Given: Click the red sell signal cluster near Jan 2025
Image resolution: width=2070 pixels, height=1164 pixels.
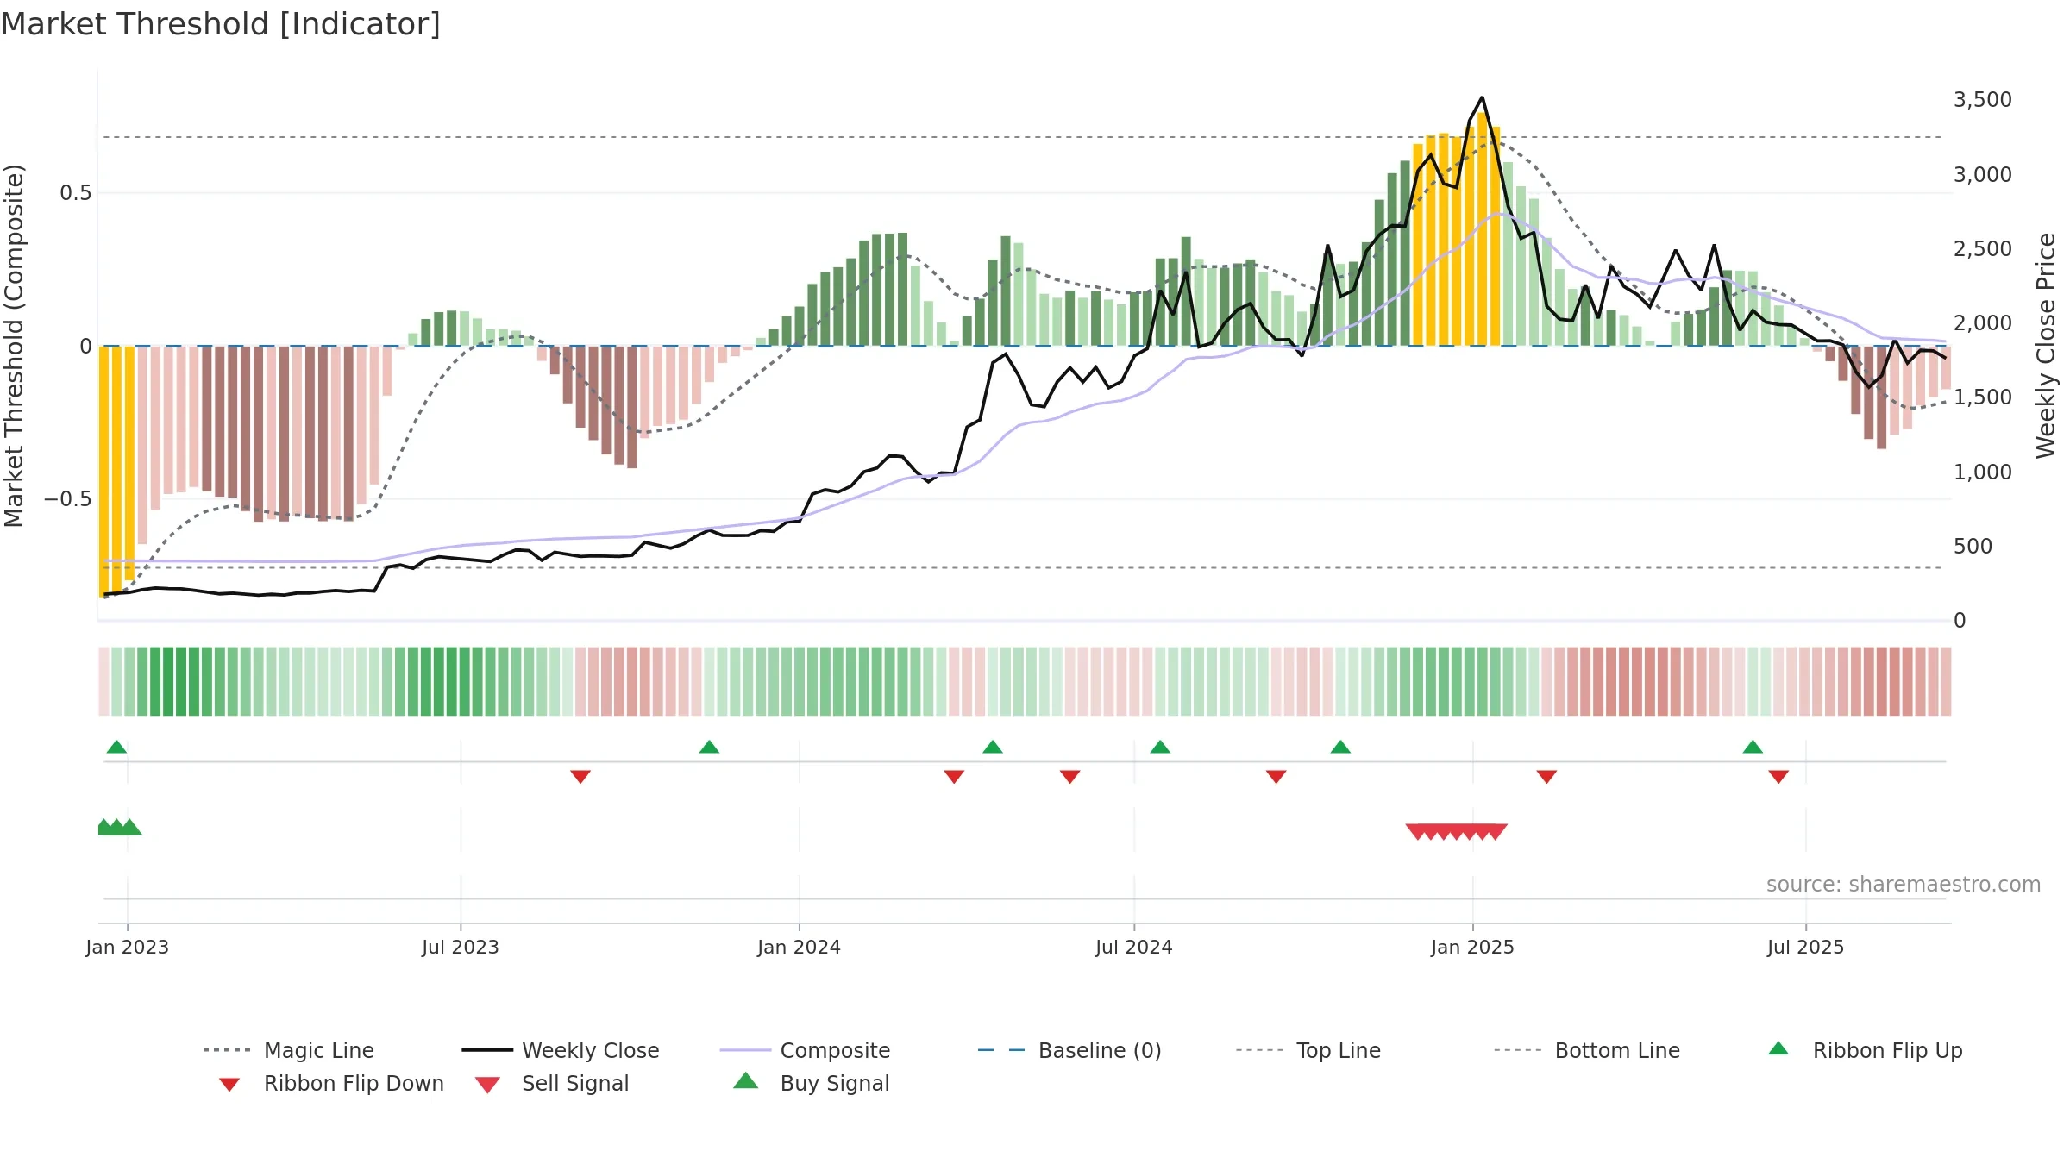Looking at the screenshot, I should tap(1457, 831).
